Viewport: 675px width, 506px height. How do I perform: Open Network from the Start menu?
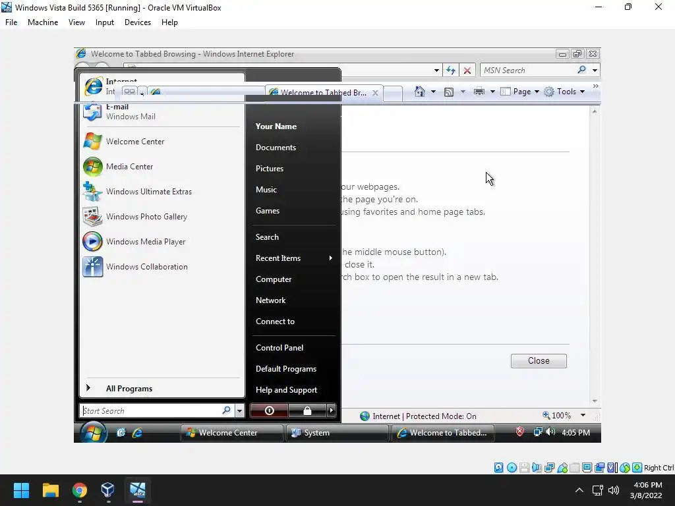(x=270, y=300)
